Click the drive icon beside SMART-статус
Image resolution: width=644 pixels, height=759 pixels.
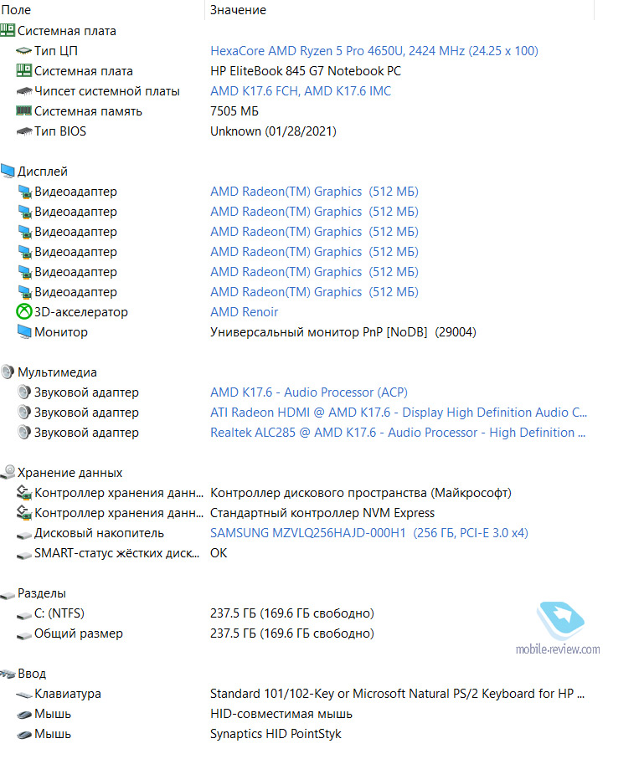click(x=24, y=556)
